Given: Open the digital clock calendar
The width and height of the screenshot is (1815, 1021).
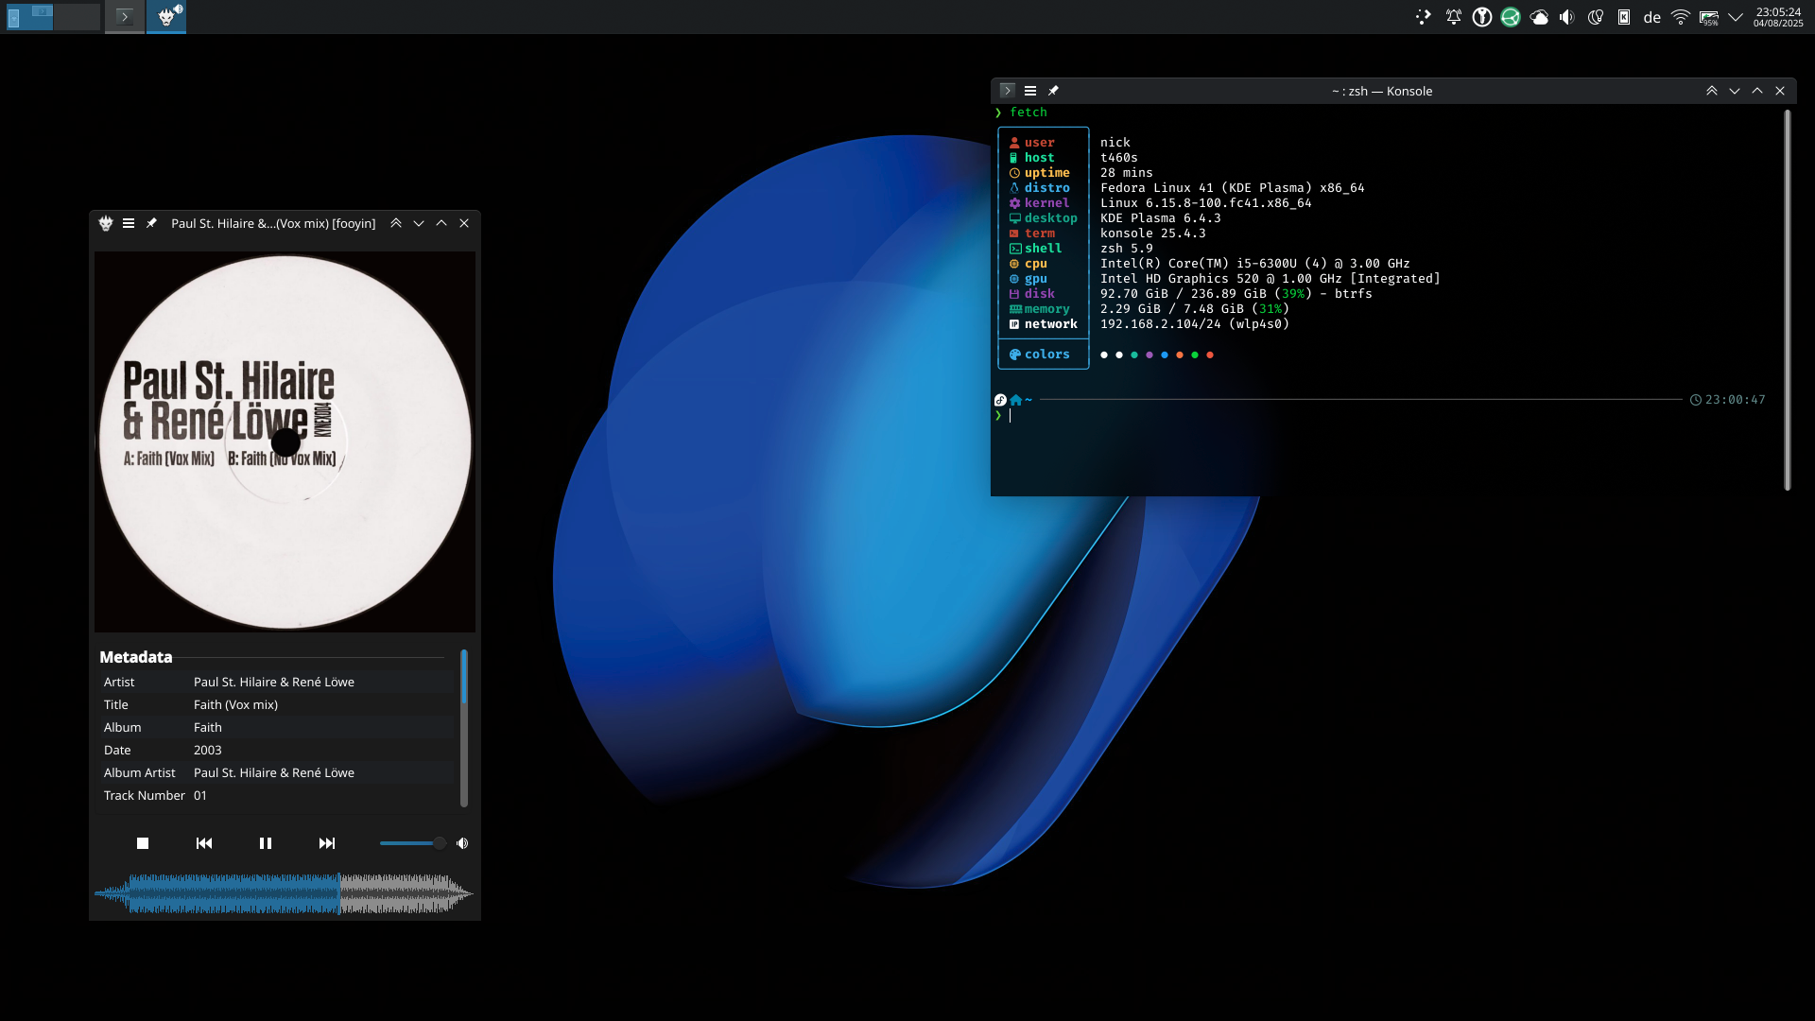Looking at the screenshot, I should point(1778,17).
